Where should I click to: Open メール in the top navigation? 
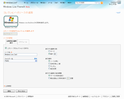[x=50, y=3]
